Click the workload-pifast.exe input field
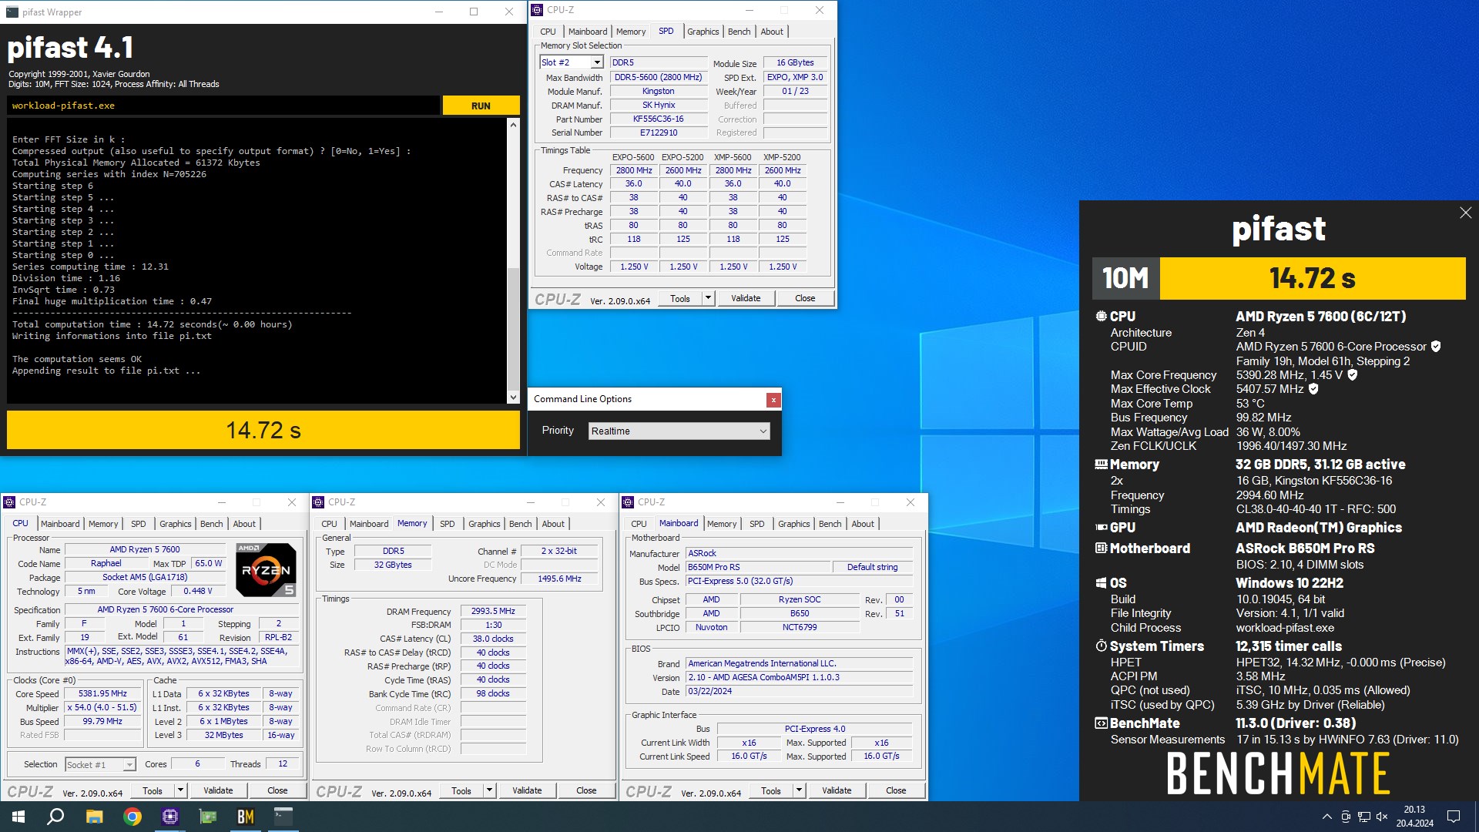Viewport: 1479px width, 832px height. [x=223, y=106]
